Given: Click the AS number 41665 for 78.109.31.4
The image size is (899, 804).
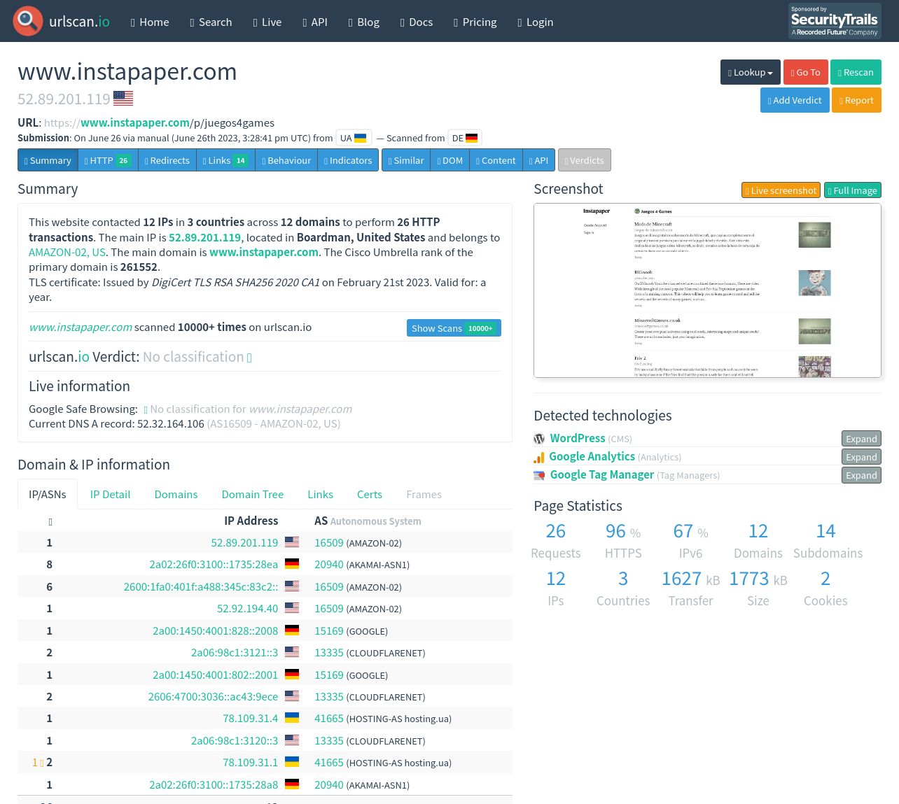Looking at the screenshot, I should coord(329,718).
